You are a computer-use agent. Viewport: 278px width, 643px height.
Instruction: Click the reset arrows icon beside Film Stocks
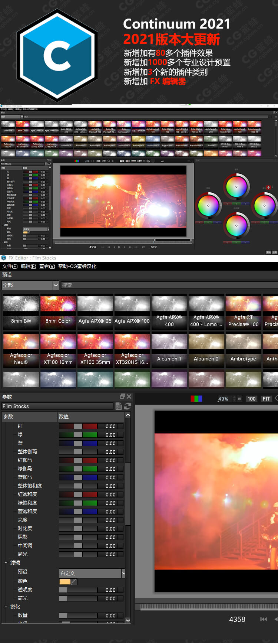(x=128, y=406)
